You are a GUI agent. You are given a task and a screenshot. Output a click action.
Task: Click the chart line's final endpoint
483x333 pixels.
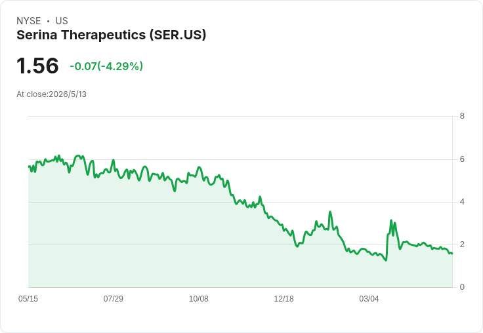tap(452, 254)
